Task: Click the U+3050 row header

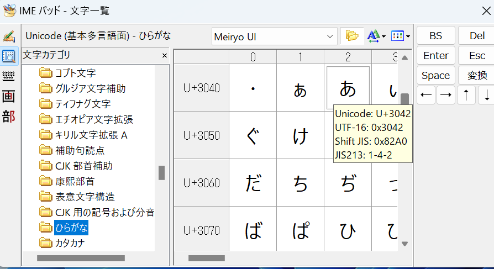Action: click(202, 135)
